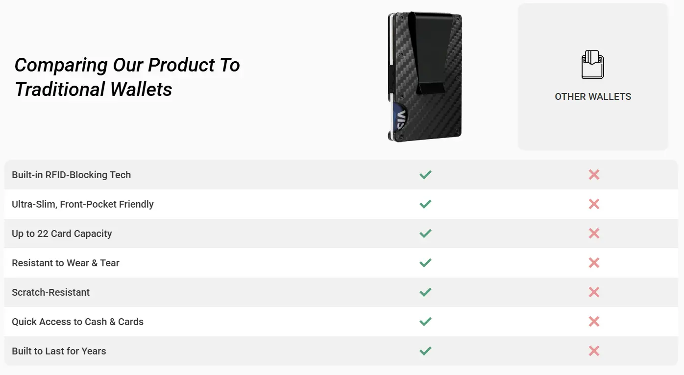Image resolution: width=684 pixels, height=375 pixels.
Task: Click the Quick Access to Cash & Cards label
Action: tap(77, 322)
